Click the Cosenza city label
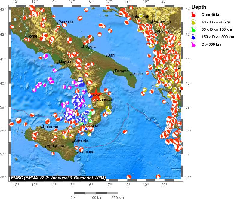Screen dimensions: 234x199 coord(104,99)
